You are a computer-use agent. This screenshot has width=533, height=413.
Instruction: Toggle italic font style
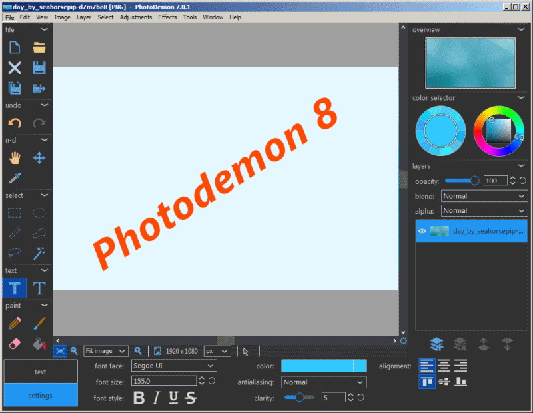(156, 398)
